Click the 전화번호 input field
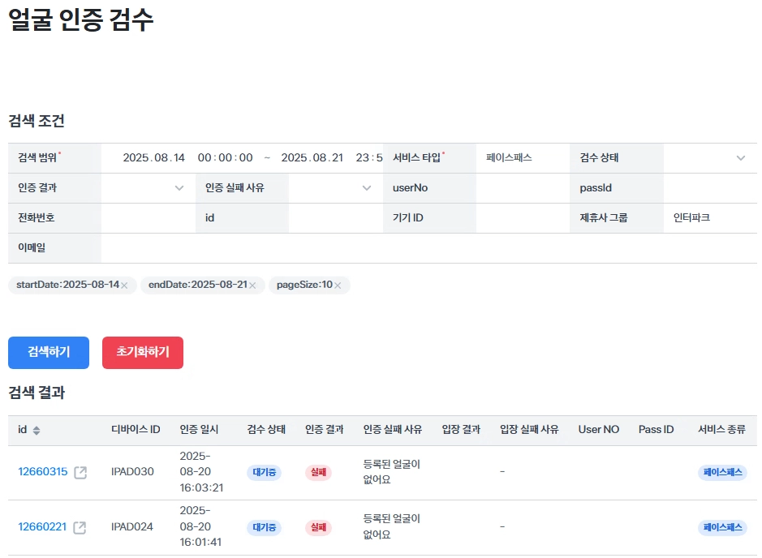 pyautogui.click(x=148, y=218)
